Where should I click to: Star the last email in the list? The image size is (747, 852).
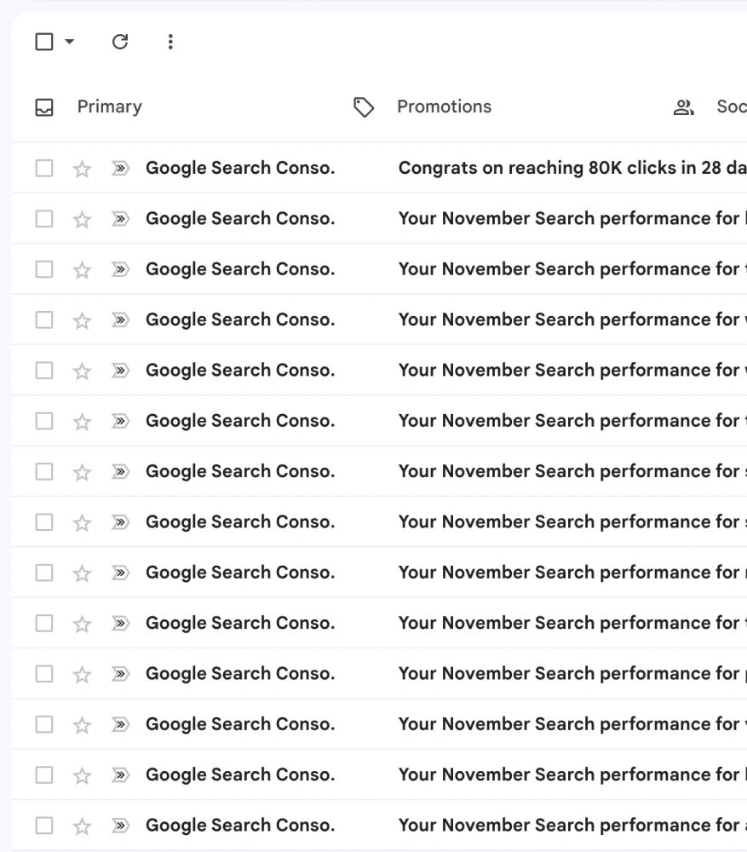pyautogui.click(x=82, y=826)
